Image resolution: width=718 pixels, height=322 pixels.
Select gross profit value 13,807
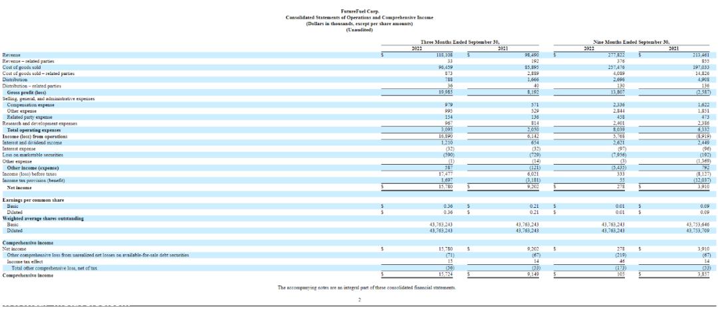[618, 92]
